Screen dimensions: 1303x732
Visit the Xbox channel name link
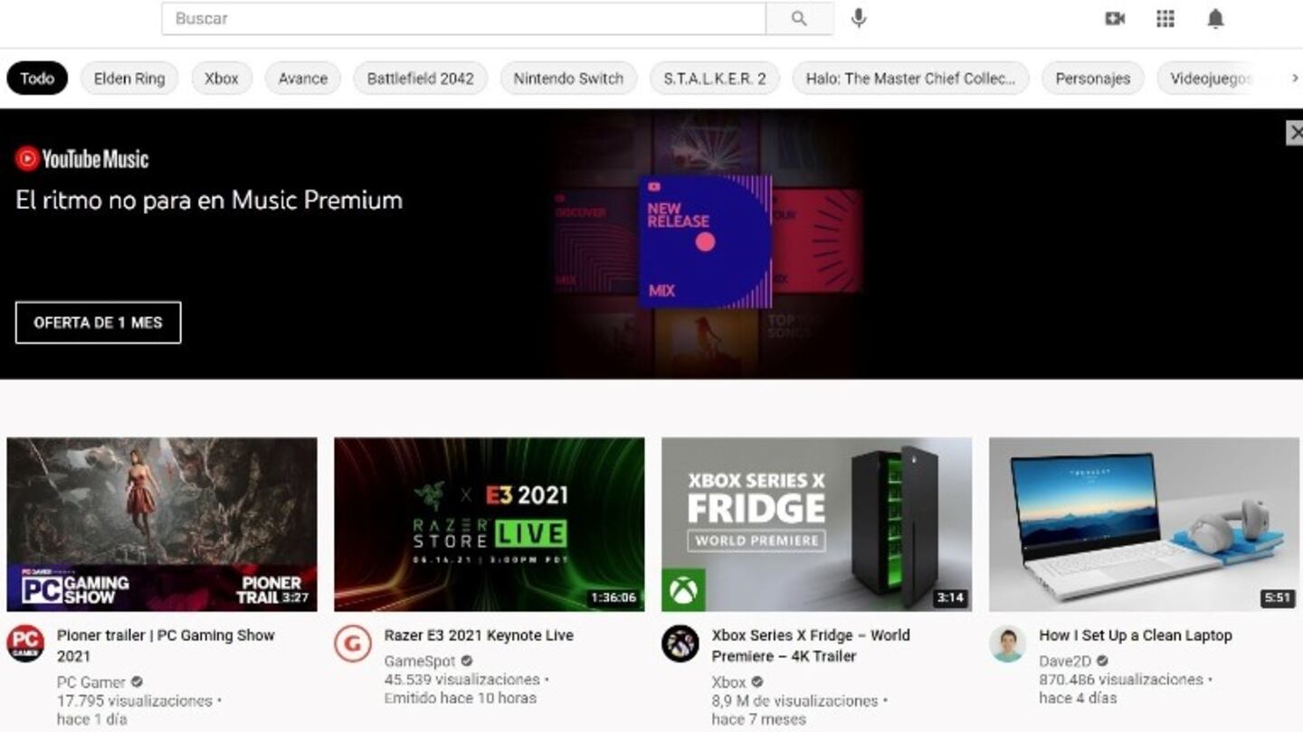[x=729, y=682]
